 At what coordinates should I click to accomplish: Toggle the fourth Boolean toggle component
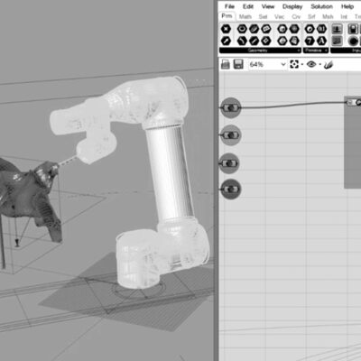[231, 189]
